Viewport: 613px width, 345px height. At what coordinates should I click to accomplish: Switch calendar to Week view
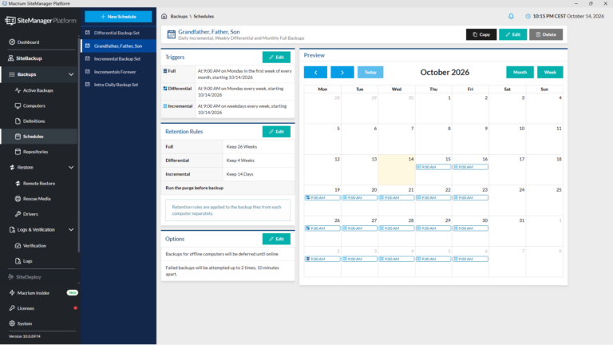550,73
